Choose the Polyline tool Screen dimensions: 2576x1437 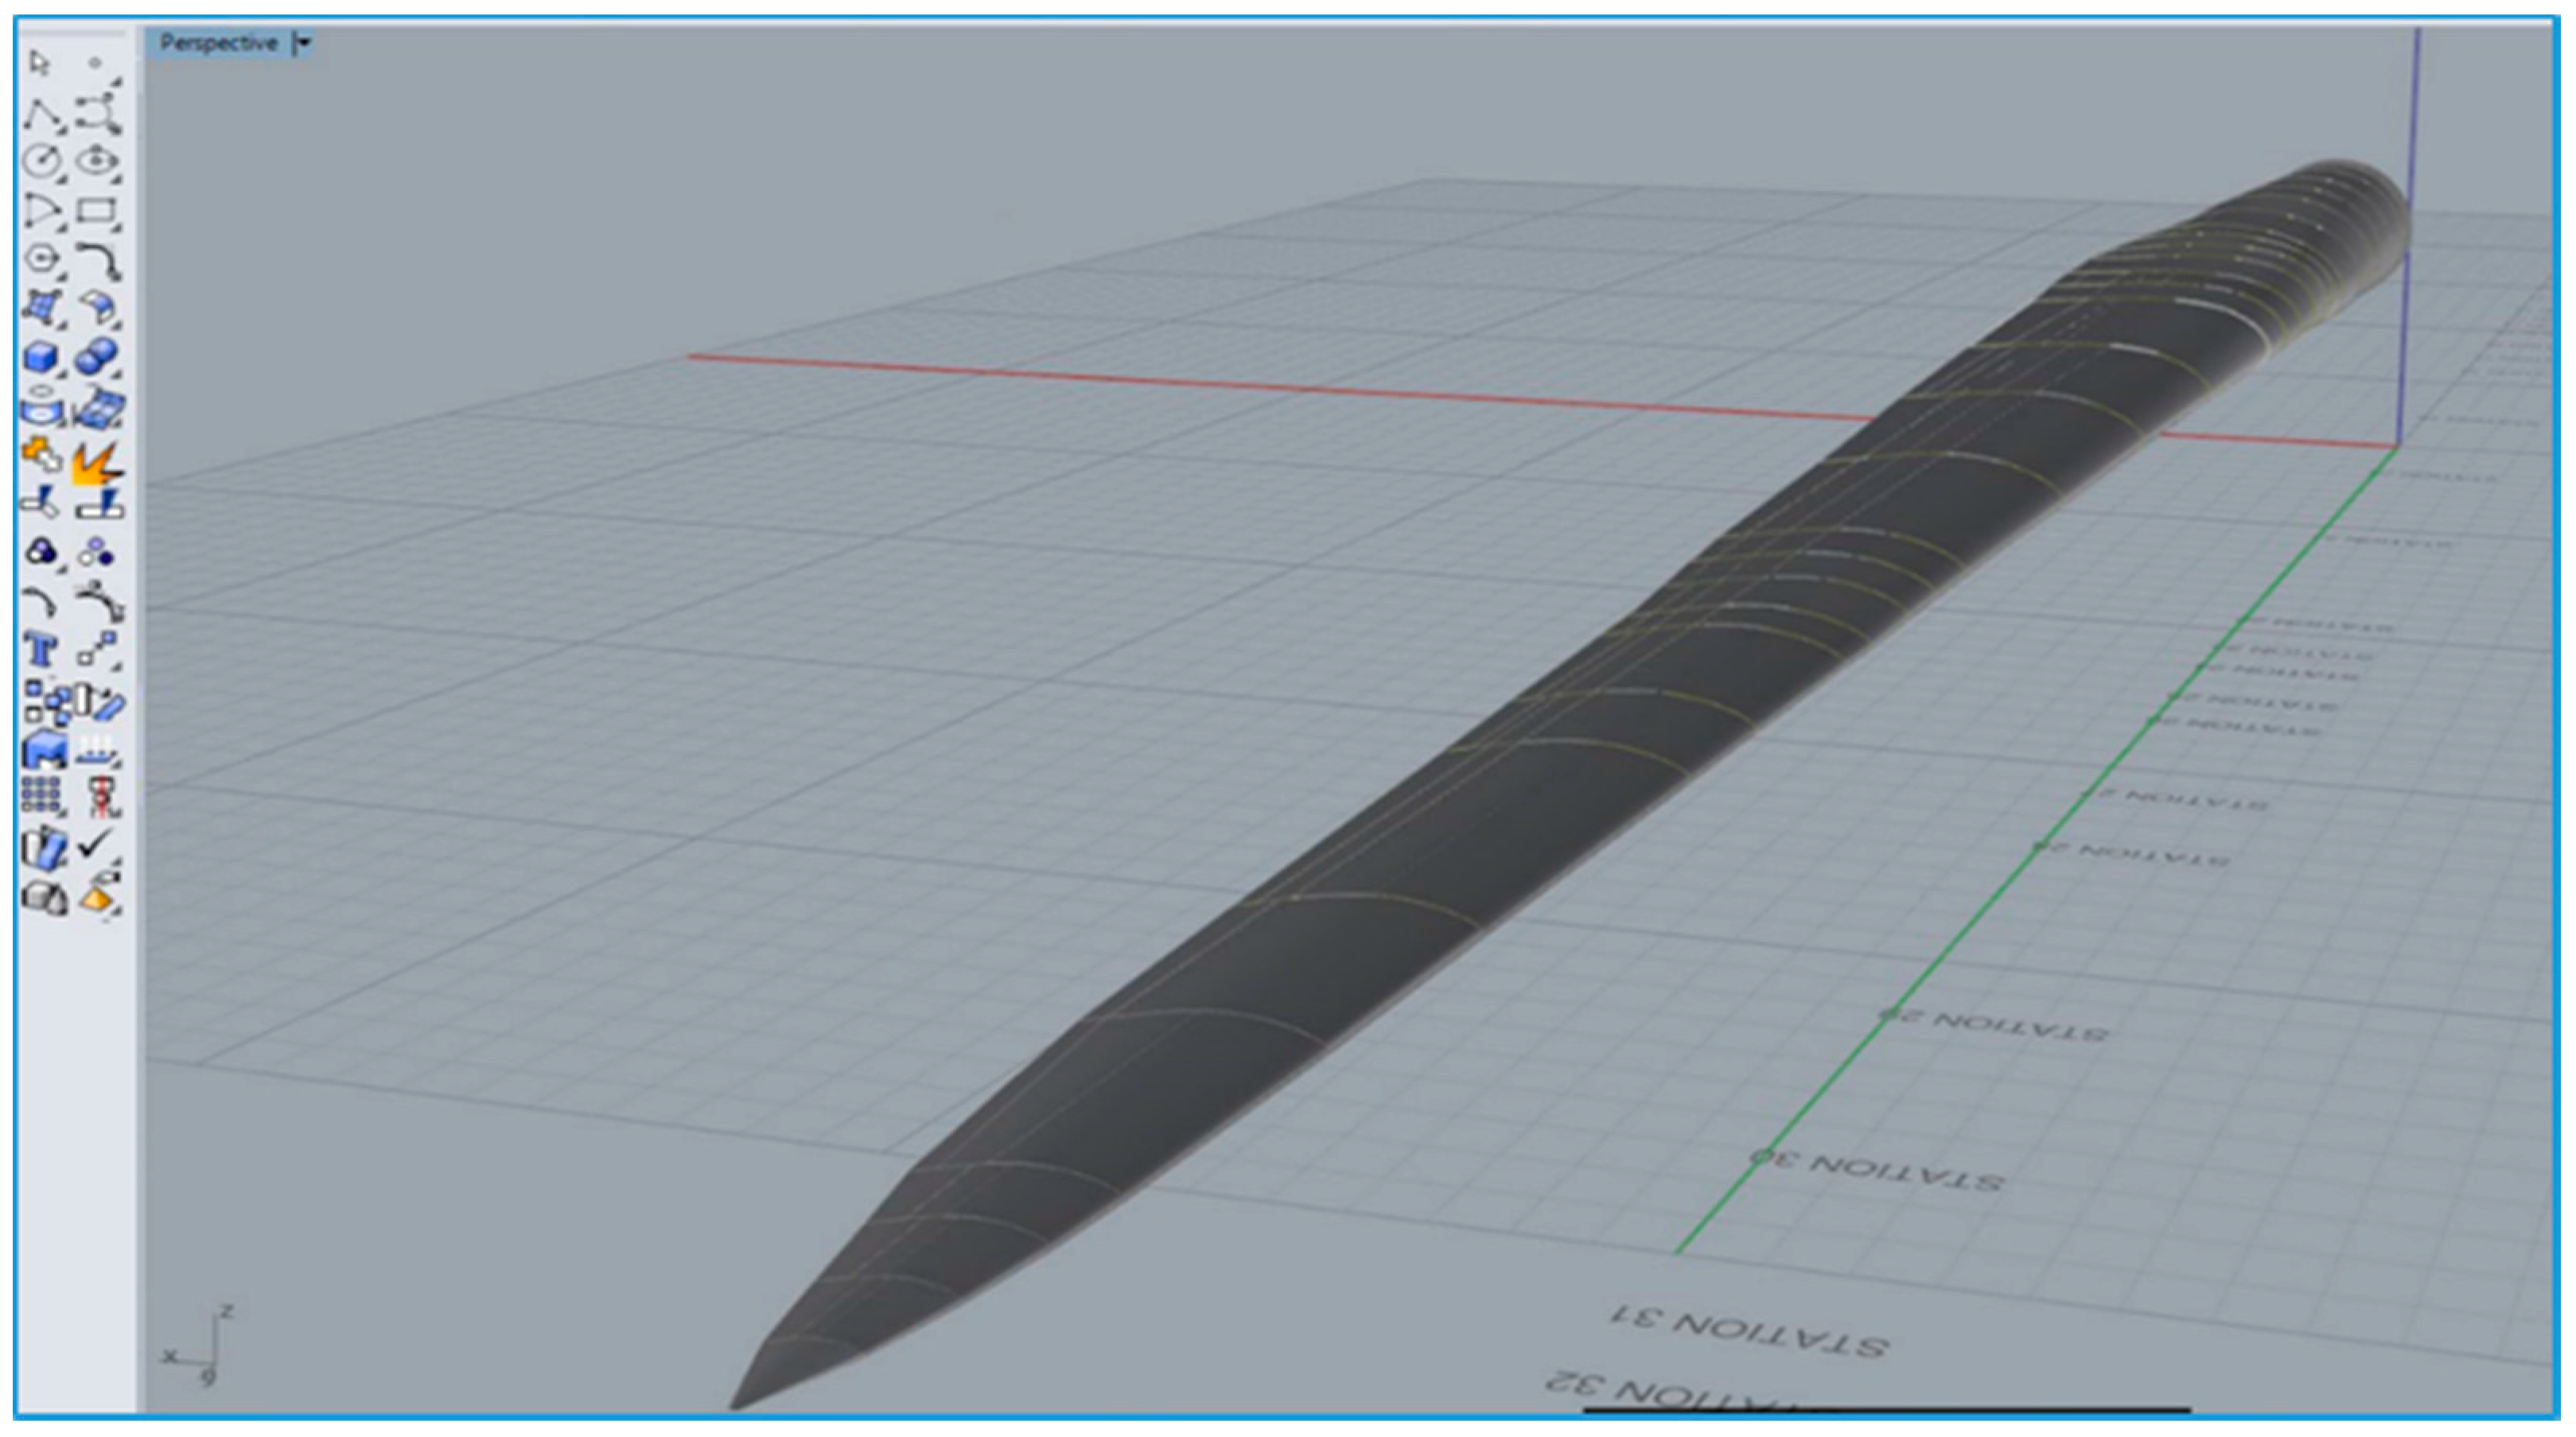[x=41, y=114]
